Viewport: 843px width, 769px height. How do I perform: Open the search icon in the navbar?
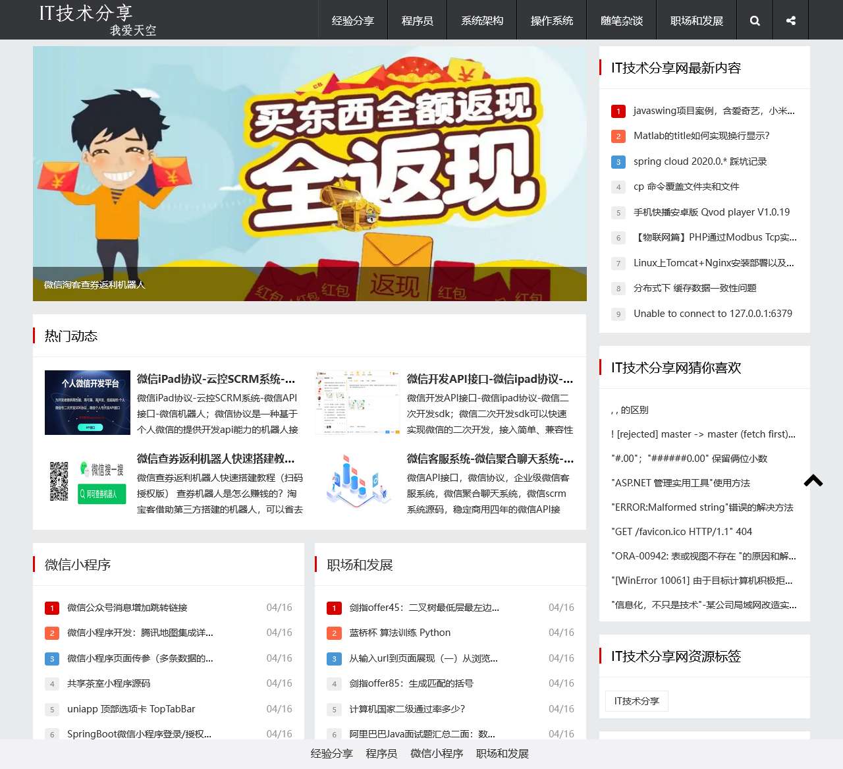tap(754, 20)
